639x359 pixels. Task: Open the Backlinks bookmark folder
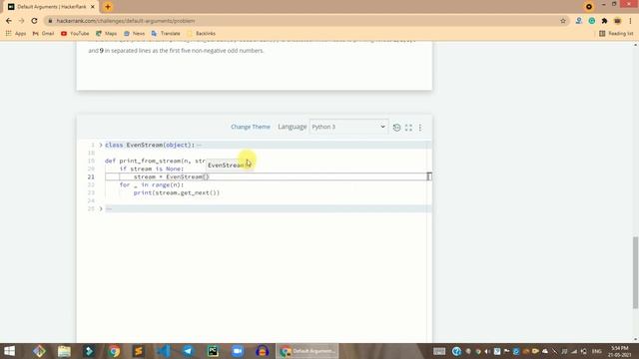tap(201, 33)
